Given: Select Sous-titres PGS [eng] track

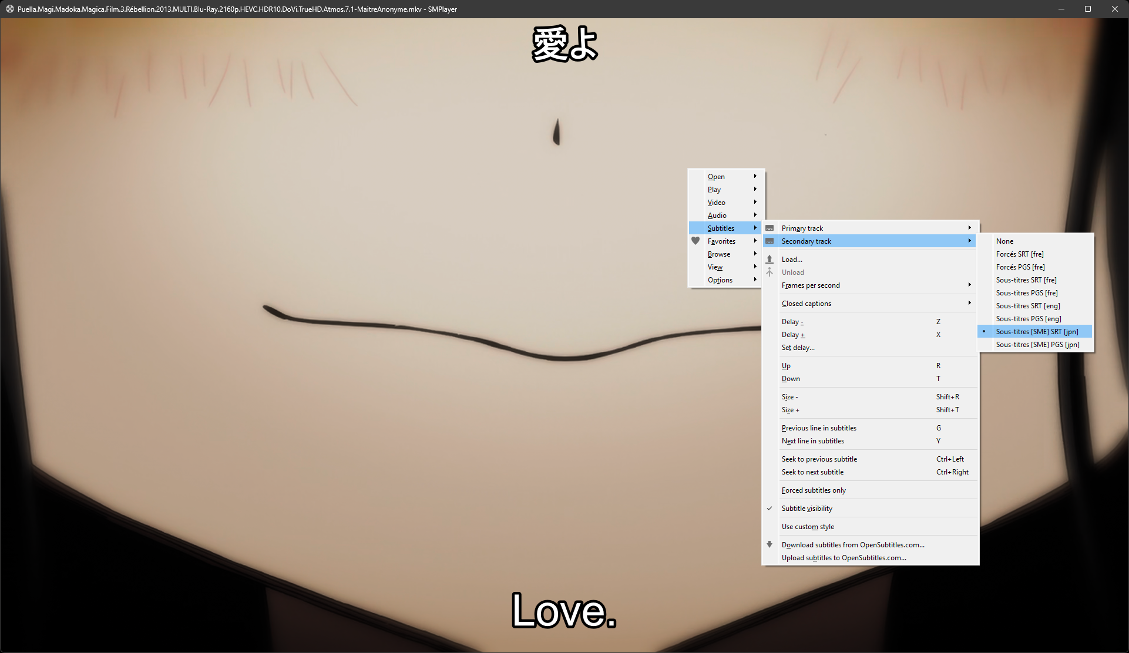Looking at the screenshot, I should point(1028,319).
